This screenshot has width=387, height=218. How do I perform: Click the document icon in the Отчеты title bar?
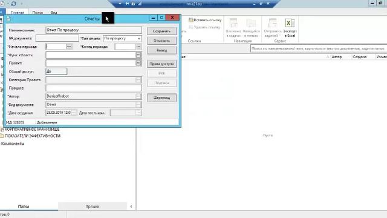point(8,19)
